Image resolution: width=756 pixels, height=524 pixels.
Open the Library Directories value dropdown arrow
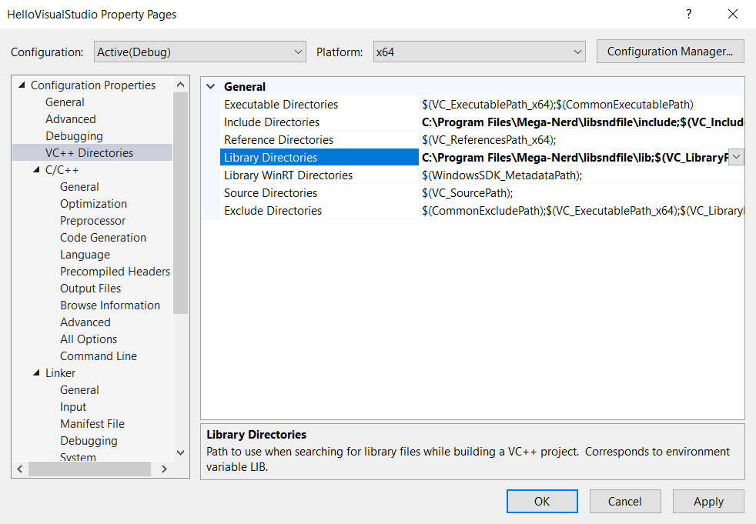[736, 157]
